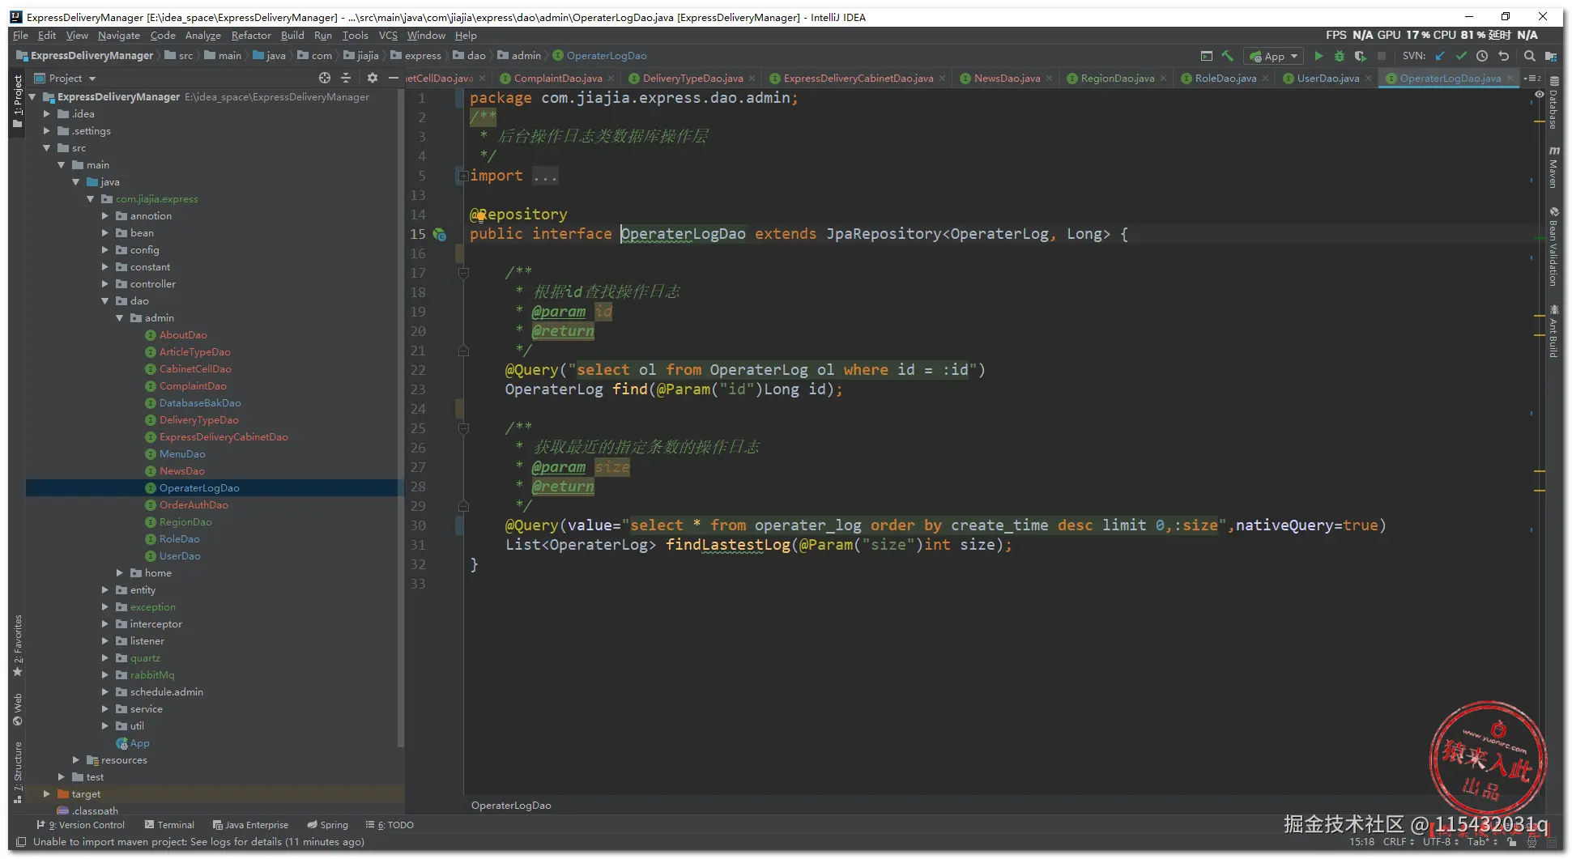Click the run anything console icon
This screenshot has height=859, width=1572.
click(1207, 56)
